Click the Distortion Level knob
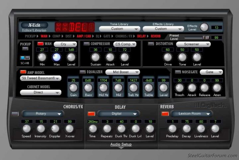Viewport: 239px width, 160px height. (x=197, y=57)
